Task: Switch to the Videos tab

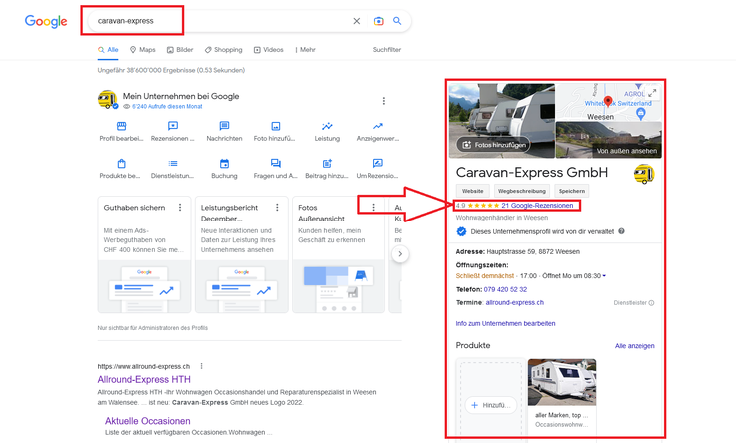Action: 268,50
